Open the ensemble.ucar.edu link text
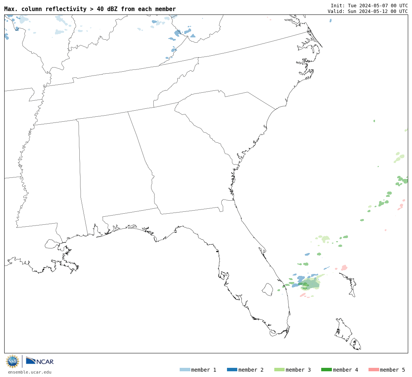This screenshot has width=412, height=377. [30, 372]
